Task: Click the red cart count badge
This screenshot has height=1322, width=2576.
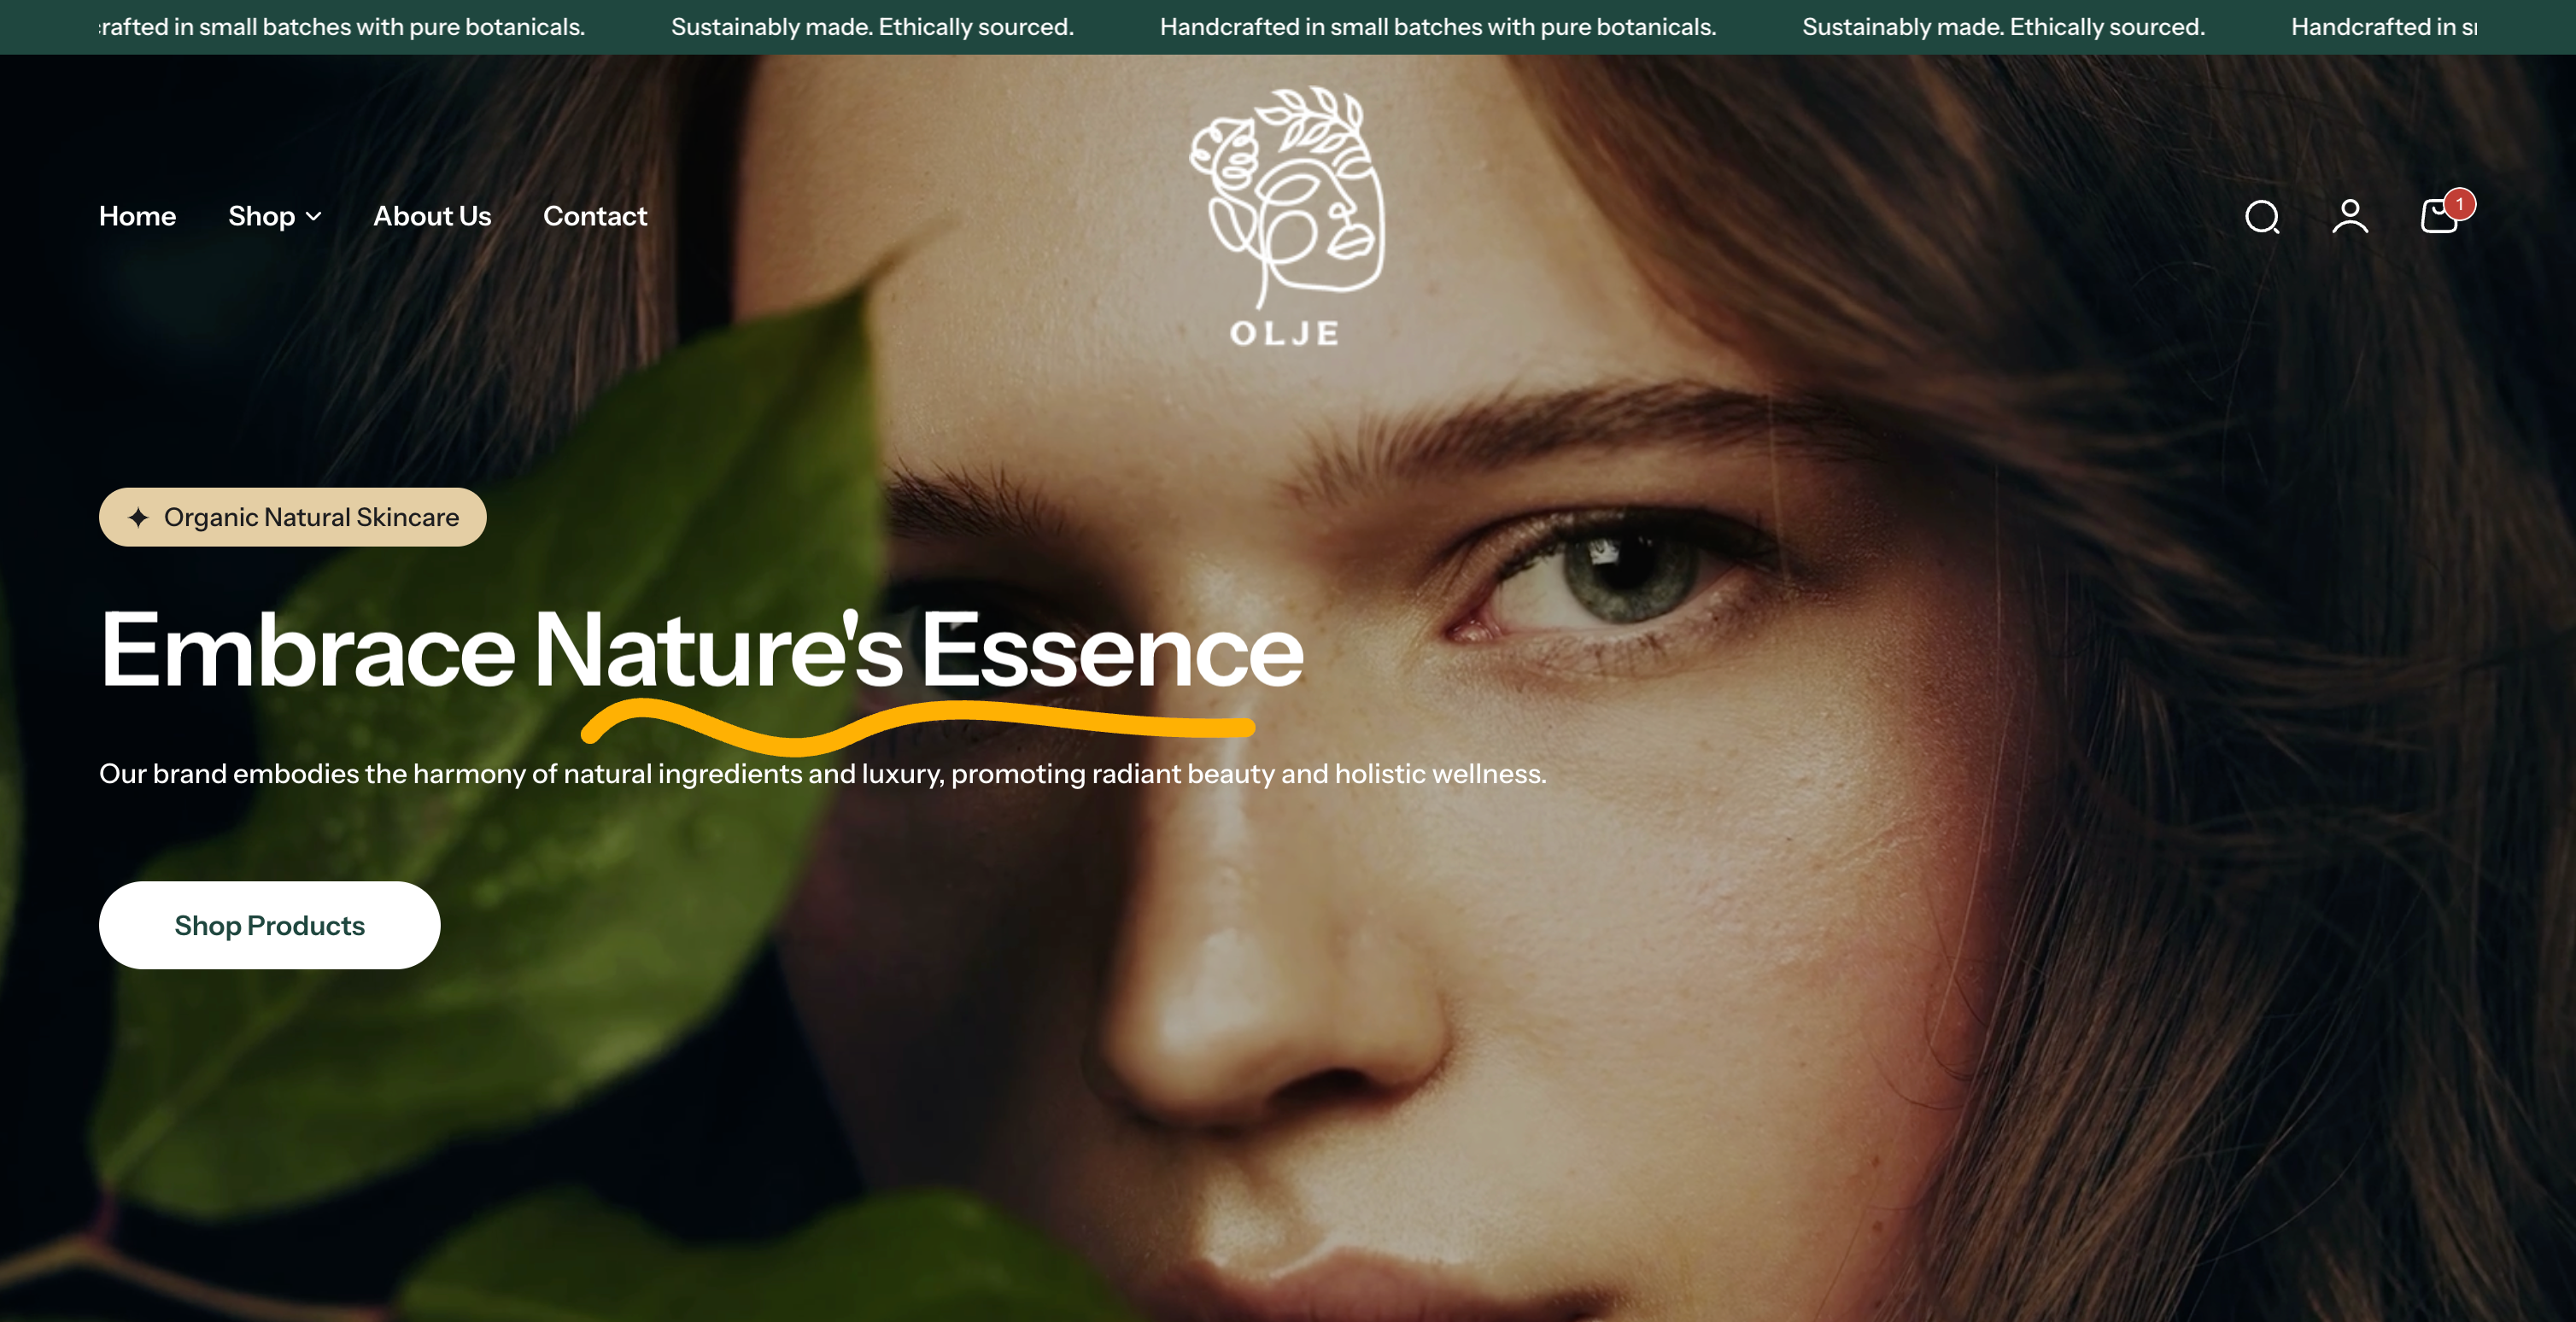Action: tap(2459, 204)
